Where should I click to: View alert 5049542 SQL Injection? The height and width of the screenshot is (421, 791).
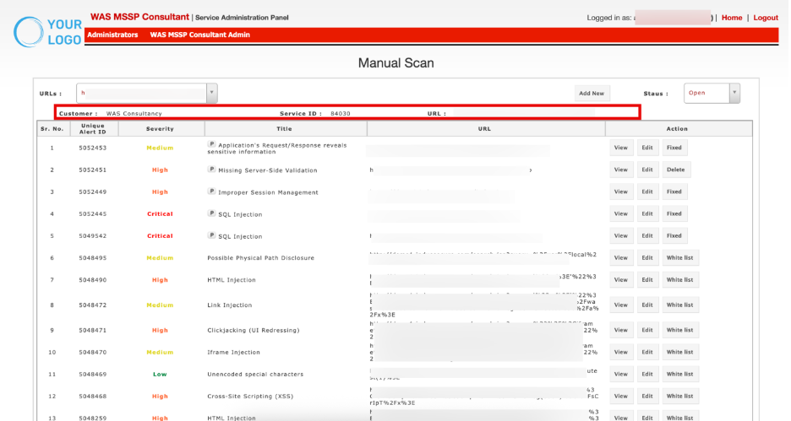click(620, 235)
